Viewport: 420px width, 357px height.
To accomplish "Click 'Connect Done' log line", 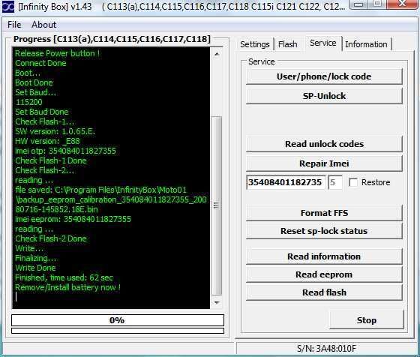I will pyautogui.click(x=40, y=63).
